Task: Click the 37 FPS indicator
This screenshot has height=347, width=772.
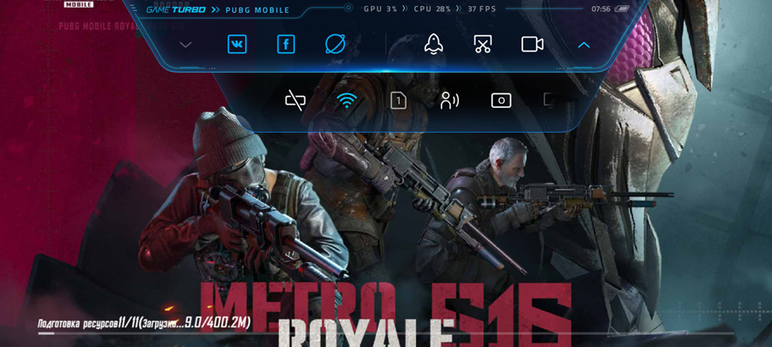Action: [x=481, y=9]
